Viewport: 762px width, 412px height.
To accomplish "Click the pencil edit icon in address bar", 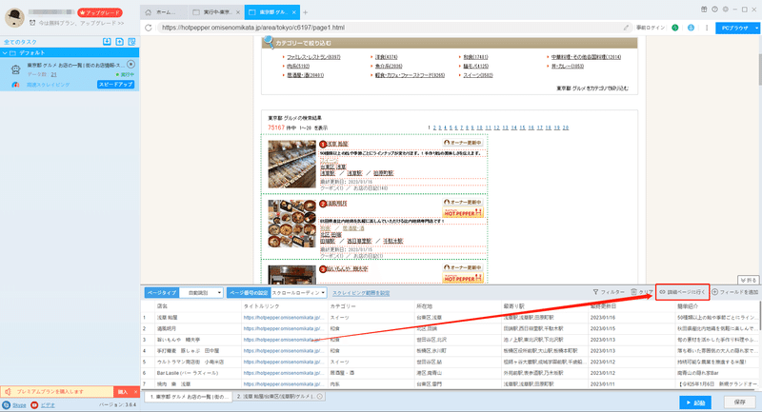I will pos(626,28).
